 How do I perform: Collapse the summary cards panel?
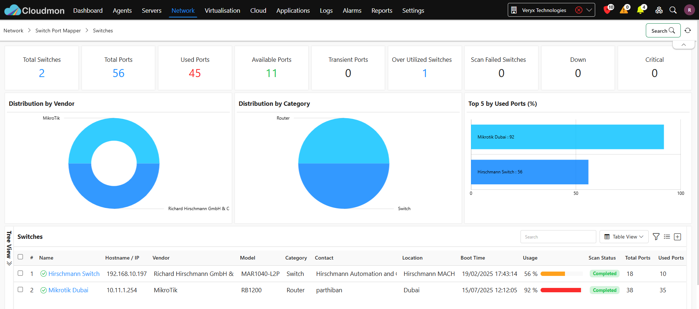684,45
